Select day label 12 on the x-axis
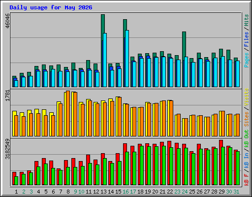Screen dimensions: 252x197 pos(96,192)
